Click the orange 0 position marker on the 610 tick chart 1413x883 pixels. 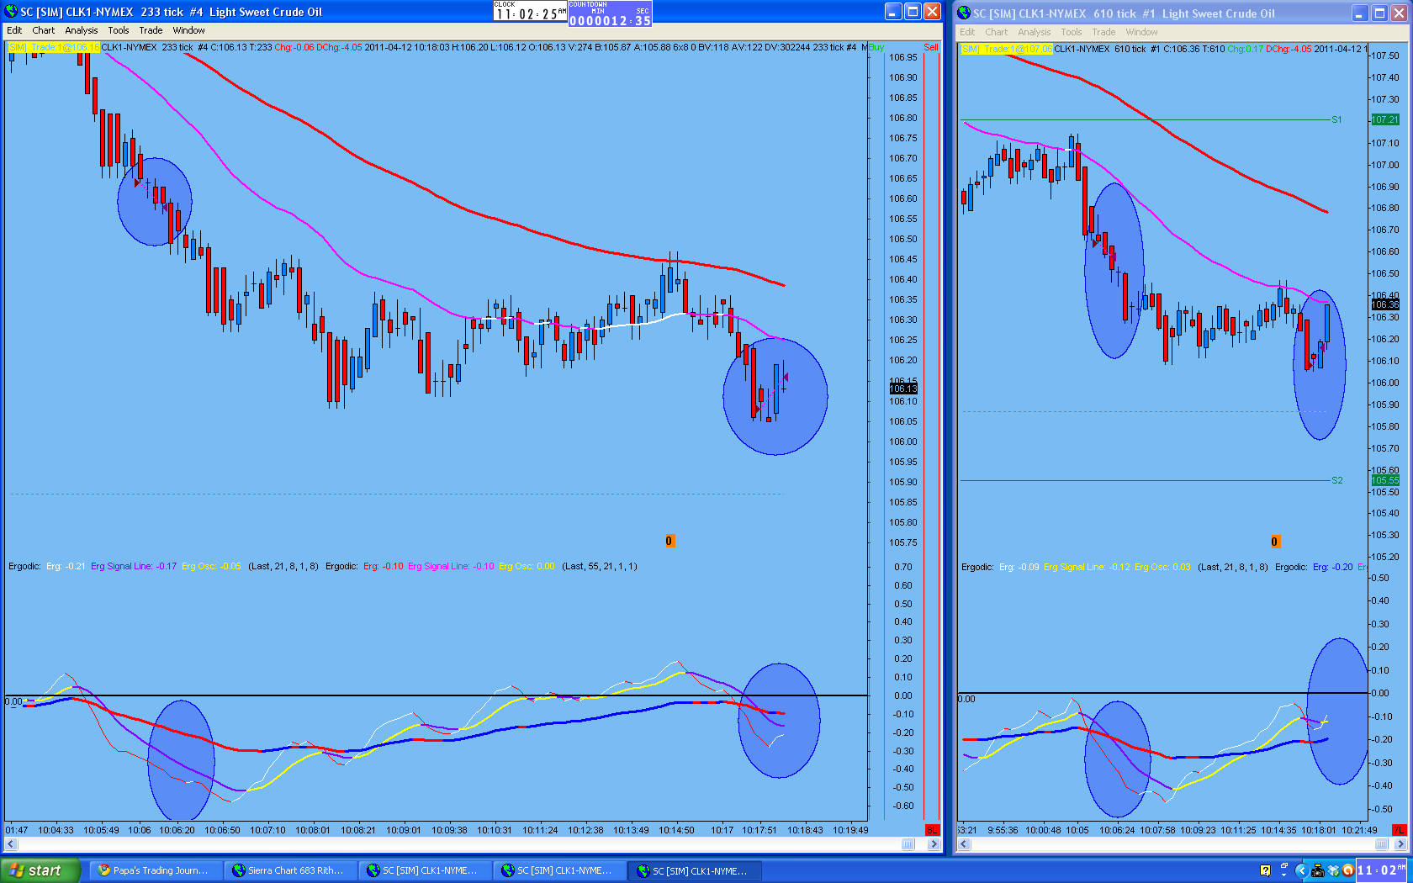coord(1275,542)
